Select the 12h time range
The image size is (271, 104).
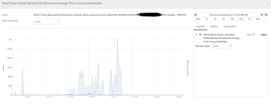[232, 19]
